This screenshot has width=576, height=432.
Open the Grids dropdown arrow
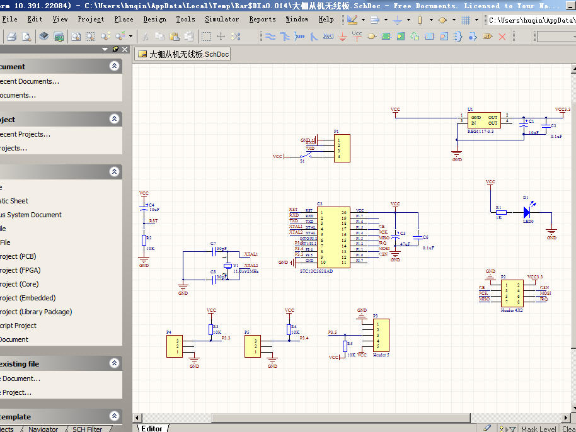pos(477,20)
